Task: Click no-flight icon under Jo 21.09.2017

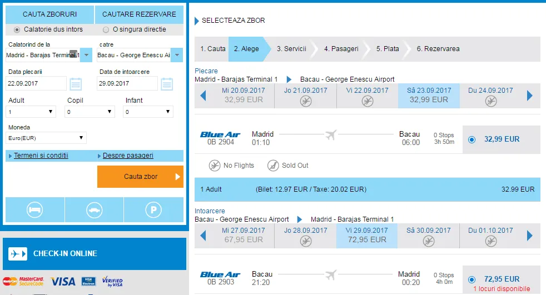Action: tap(306, 101)
